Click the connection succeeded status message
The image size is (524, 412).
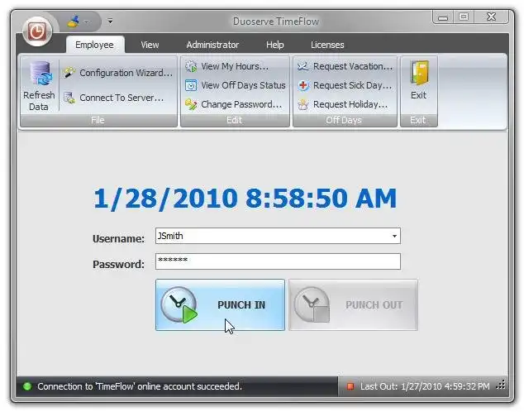[140, 386]
